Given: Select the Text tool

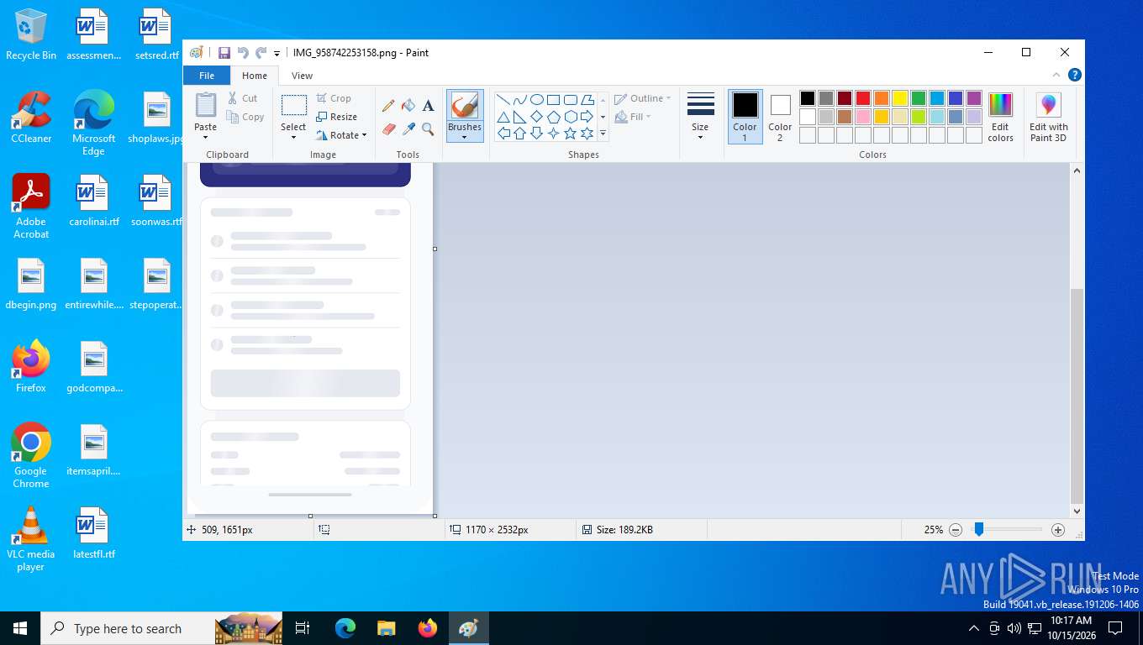Looking at the screenshot, I should tap(428, 106).
